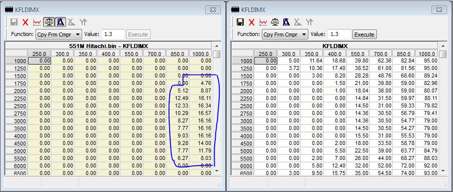Viewport: 453px width, 192px height.
Task: Select the 12.40 cell in the right table
Action: [335, 166]
